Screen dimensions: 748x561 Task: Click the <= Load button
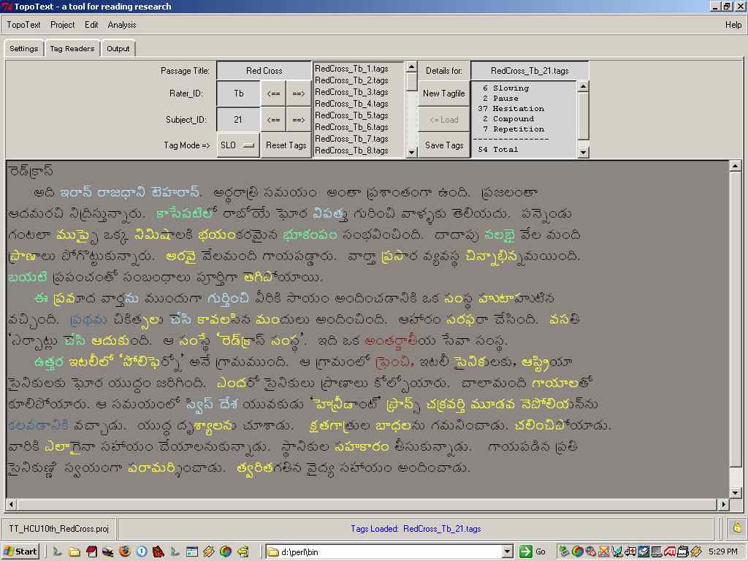point(443,119)
